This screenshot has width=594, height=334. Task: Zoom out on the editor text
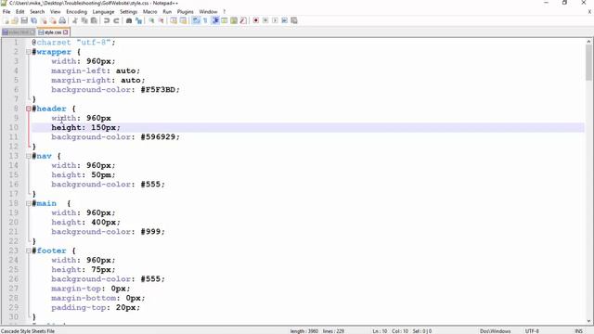pos(161,20)
